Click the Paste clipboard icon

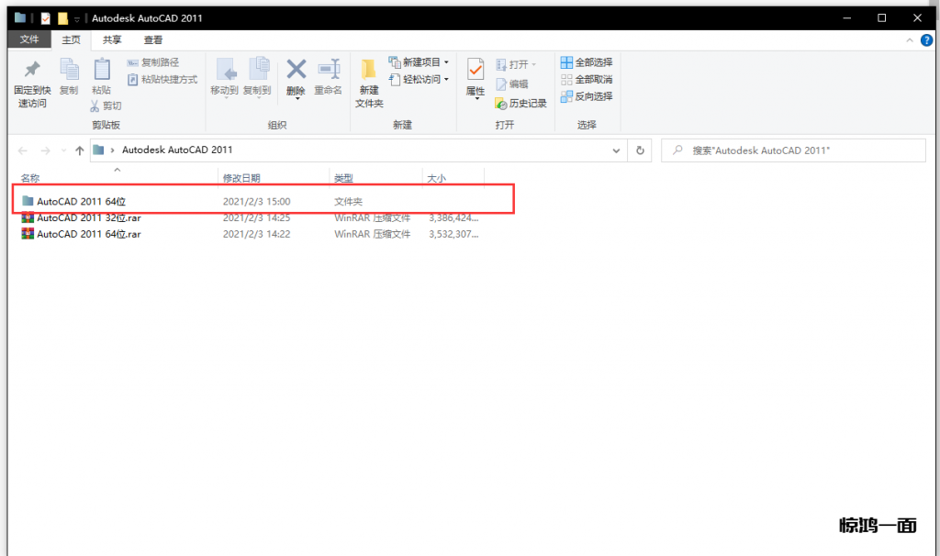[100, 72]
